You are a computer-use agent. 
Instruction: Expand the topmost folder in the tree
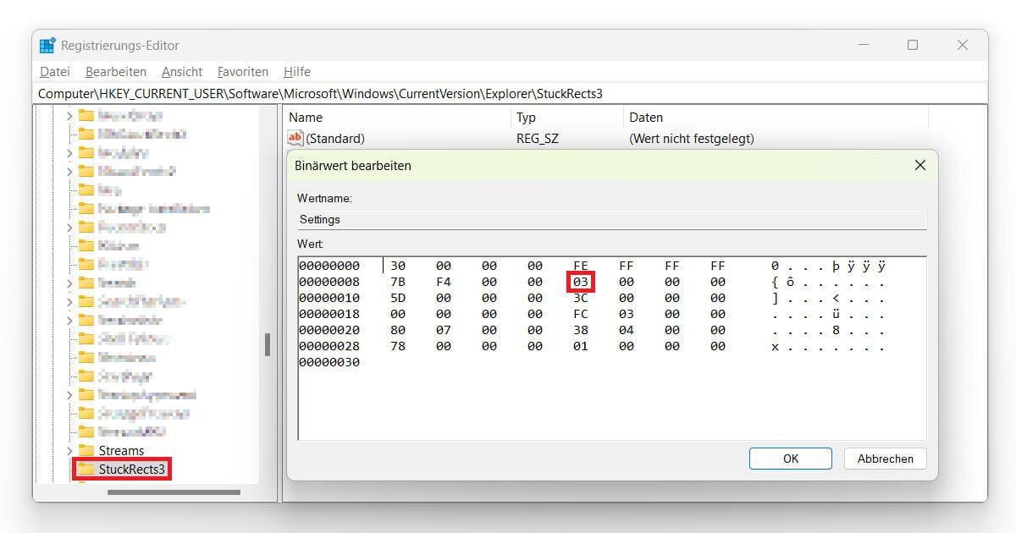69,115
